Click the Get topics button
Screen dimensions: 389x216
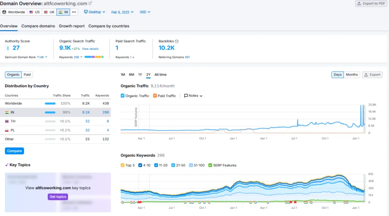[x=58, y=197]
